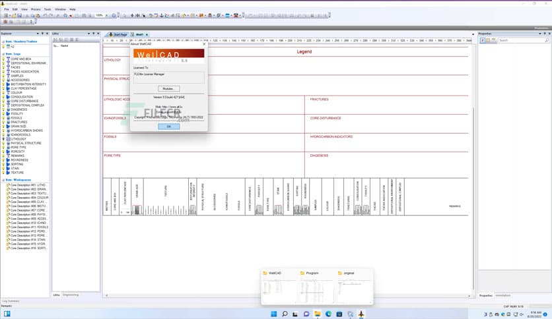Open the File menu

click(7, 9)
